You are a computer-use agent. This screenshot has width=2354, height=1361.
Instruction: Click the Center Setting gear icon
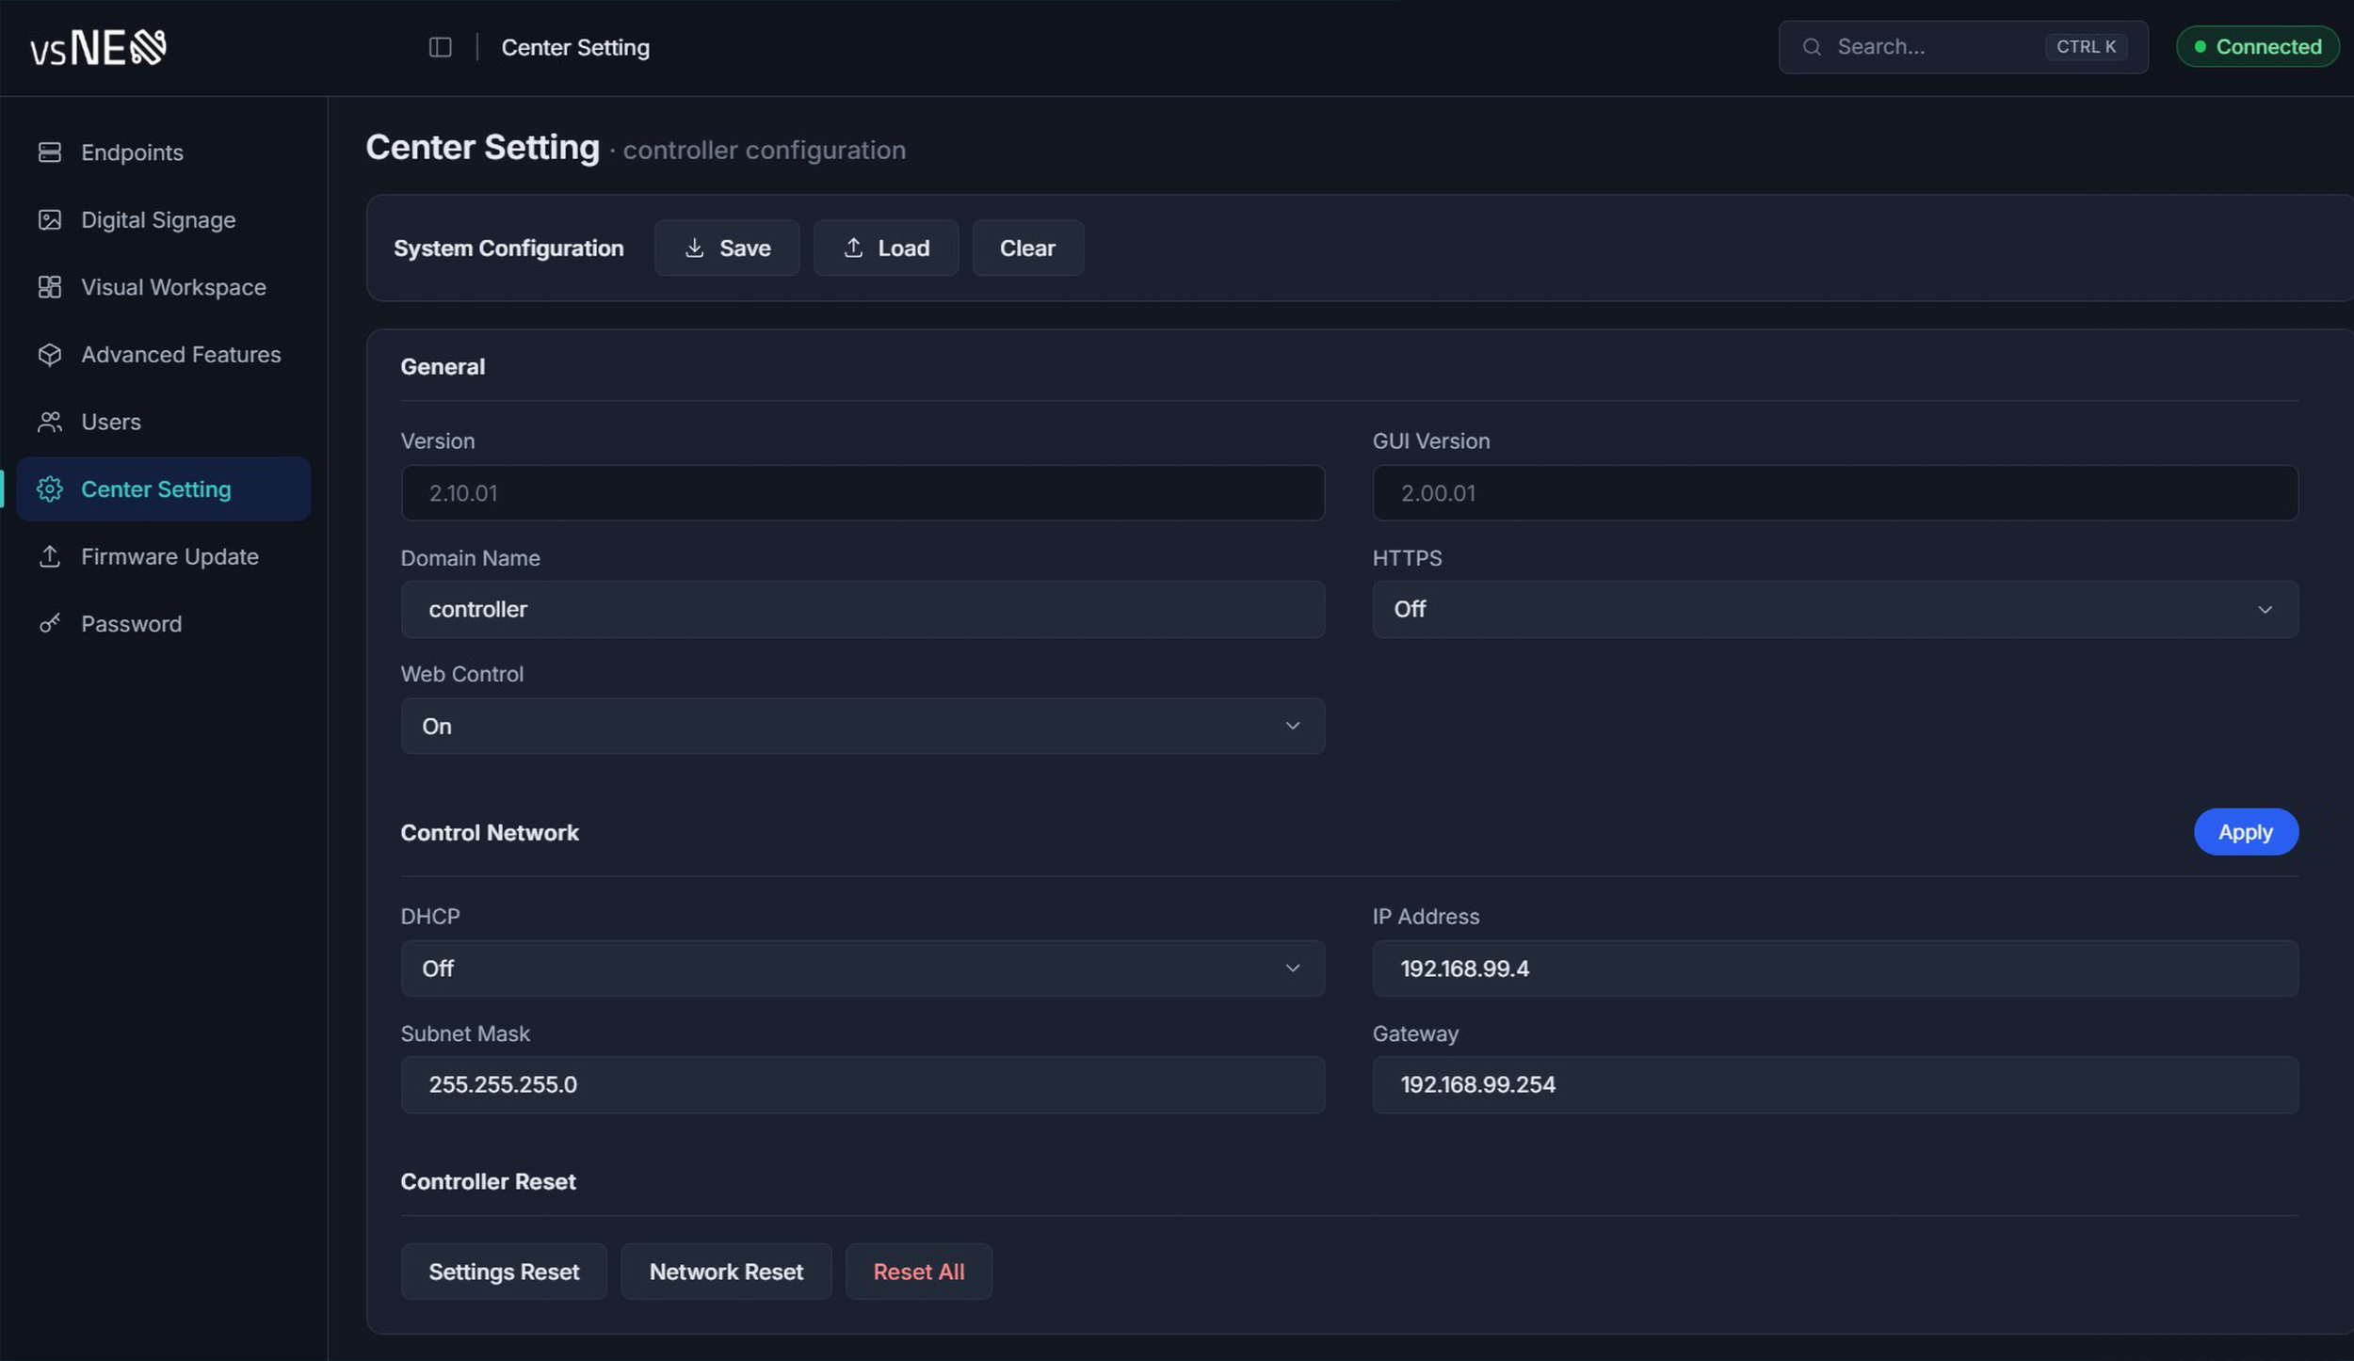tap(49, 489)
